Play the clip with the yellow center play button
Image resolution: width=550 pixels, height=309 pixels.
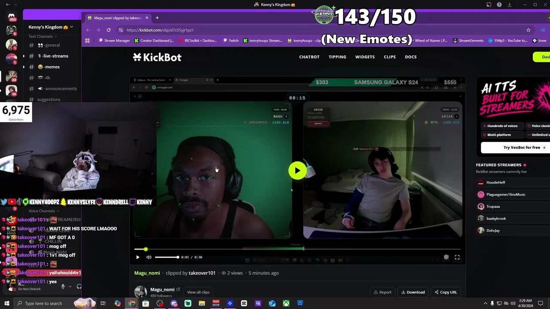pyautogui.click(x=297, y=170)
